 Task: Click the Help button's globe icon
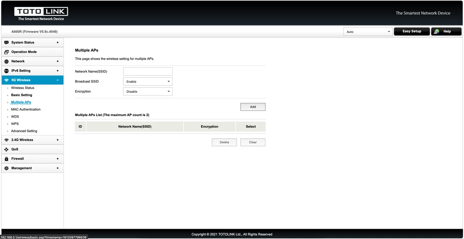click(x=437, y=32)
